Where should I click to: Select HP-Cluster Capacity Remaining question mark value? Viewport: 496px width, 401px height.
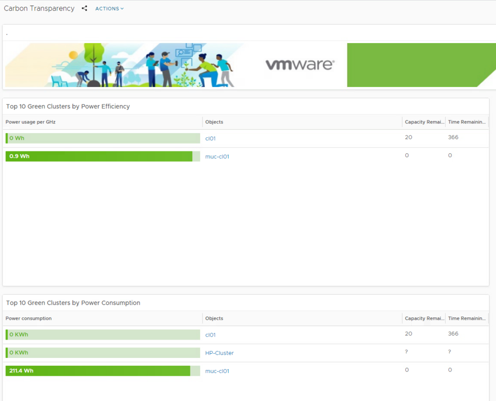(x=406, y=352)
